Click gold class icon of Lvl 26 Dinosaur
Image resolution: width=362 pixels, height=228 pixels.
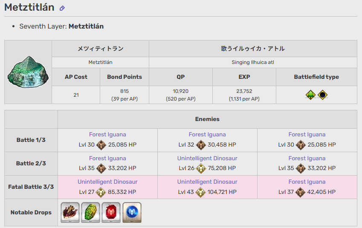[x=201, y=168]
